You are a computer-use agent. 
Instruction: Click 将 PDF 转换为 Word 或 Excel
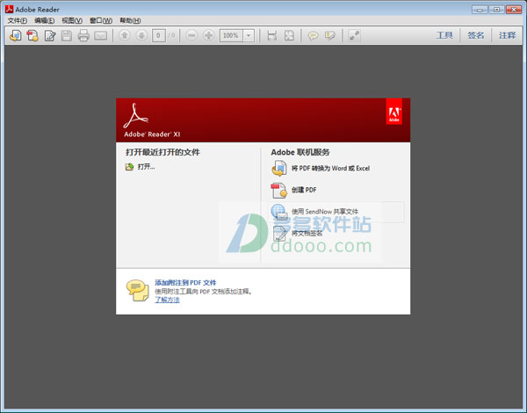coord(330,168)
